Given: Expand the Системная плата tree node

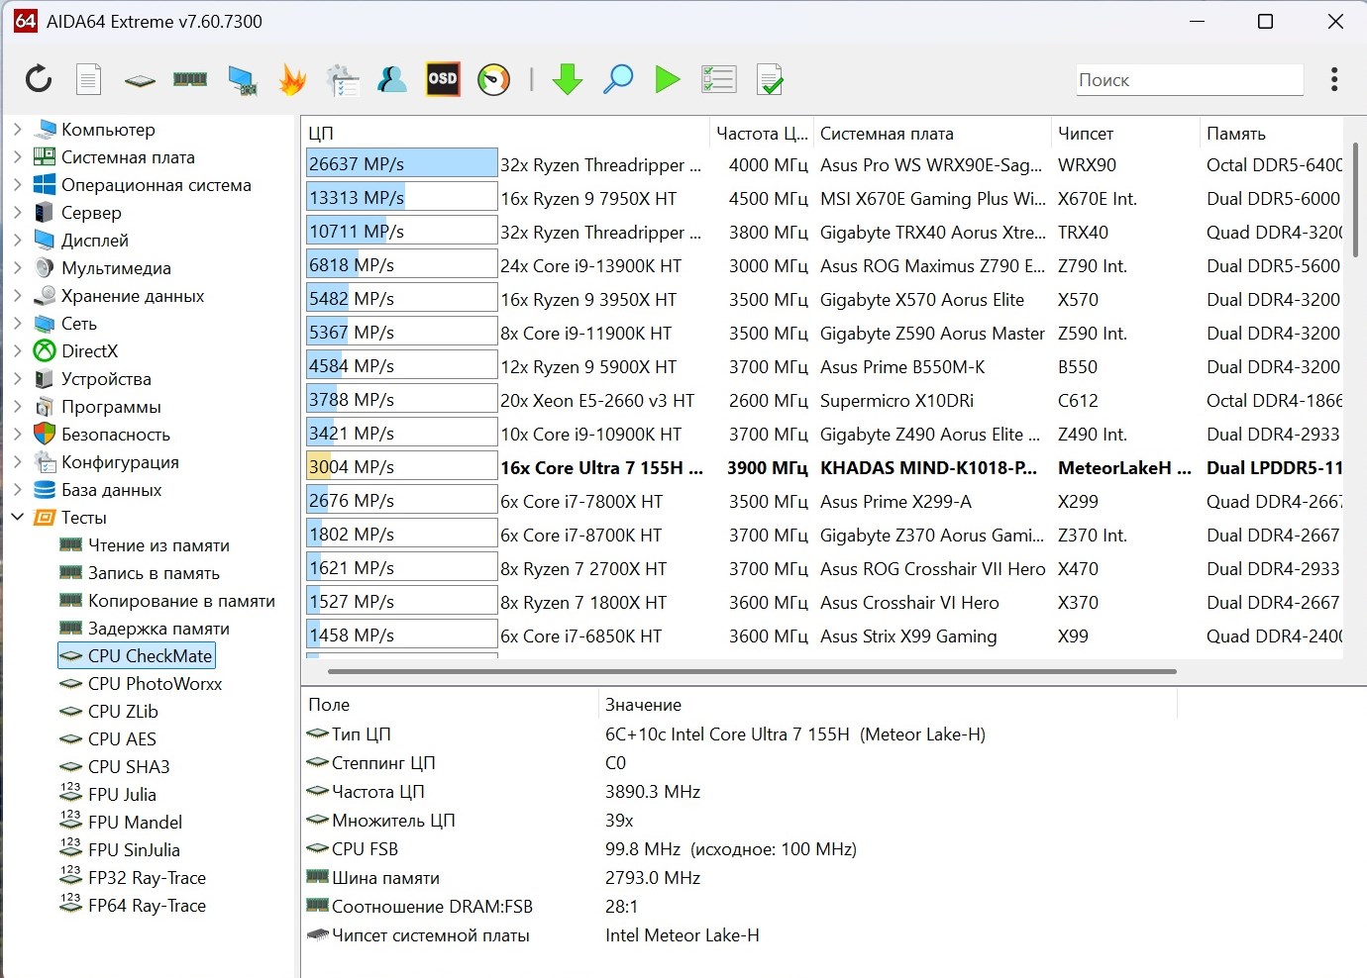Looking at the screenshot, I should [17, 157].
